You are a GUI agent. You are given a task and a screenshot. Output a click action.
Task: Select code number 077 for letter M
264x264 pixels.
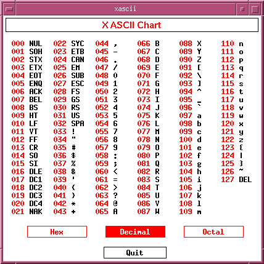pyautogui.click(x=144, y=132)
